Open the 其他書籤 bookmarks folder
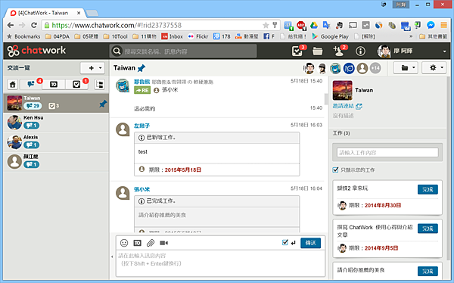This screenshot has height=283, width=454. (x=433, y=36)
